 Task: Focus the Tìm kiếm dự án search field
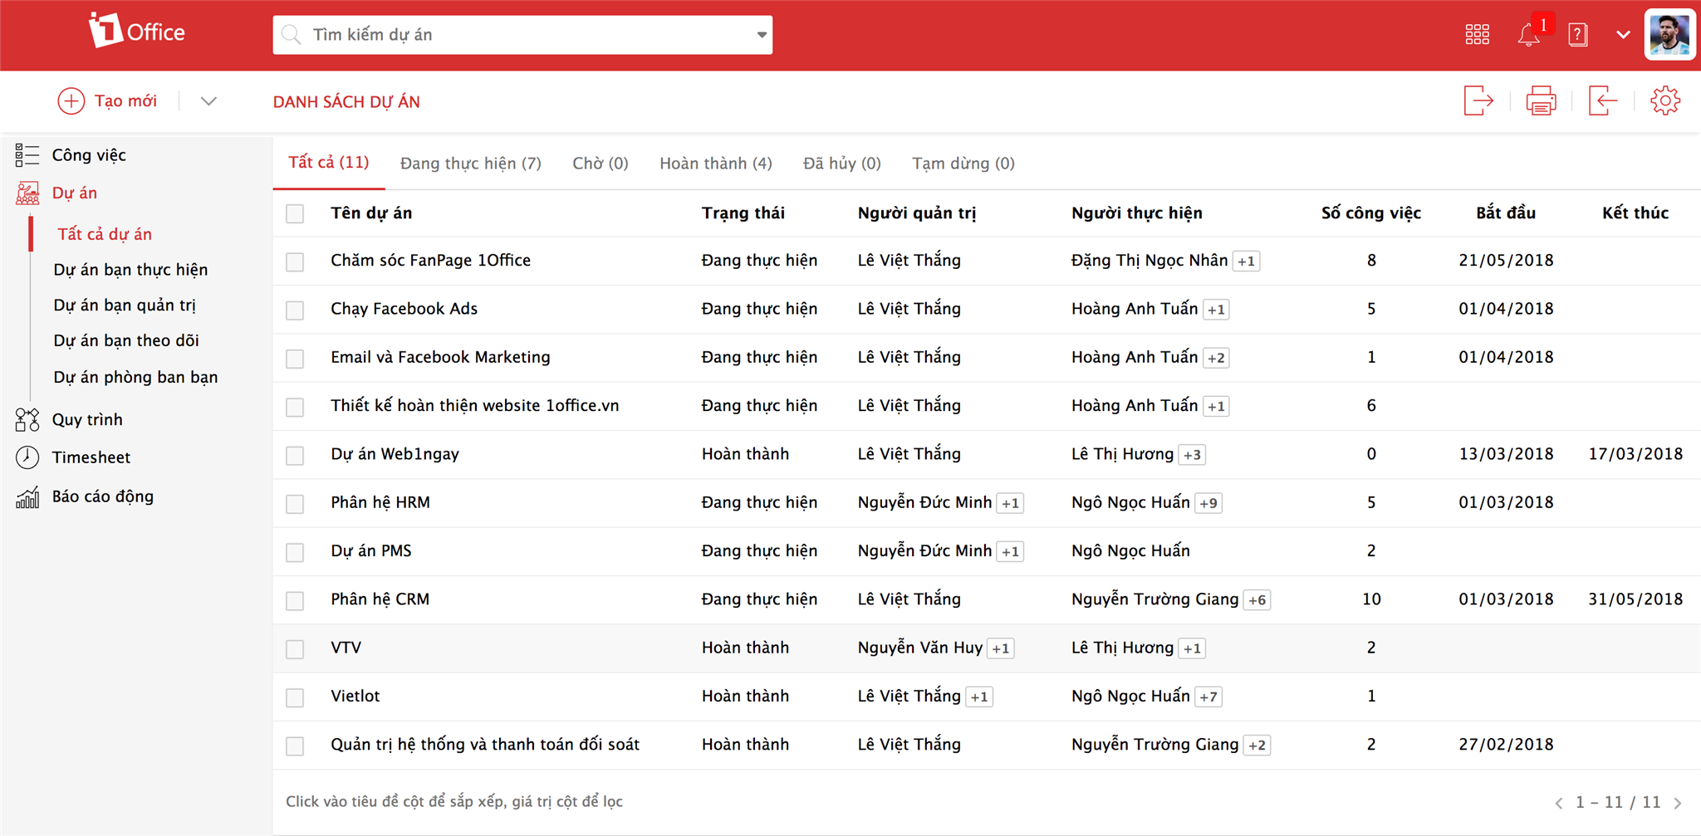[522, 35]
